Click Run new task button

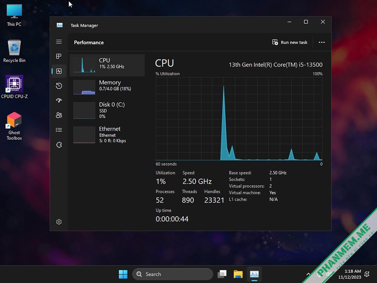pyautogui.click(x=290, y=42)
